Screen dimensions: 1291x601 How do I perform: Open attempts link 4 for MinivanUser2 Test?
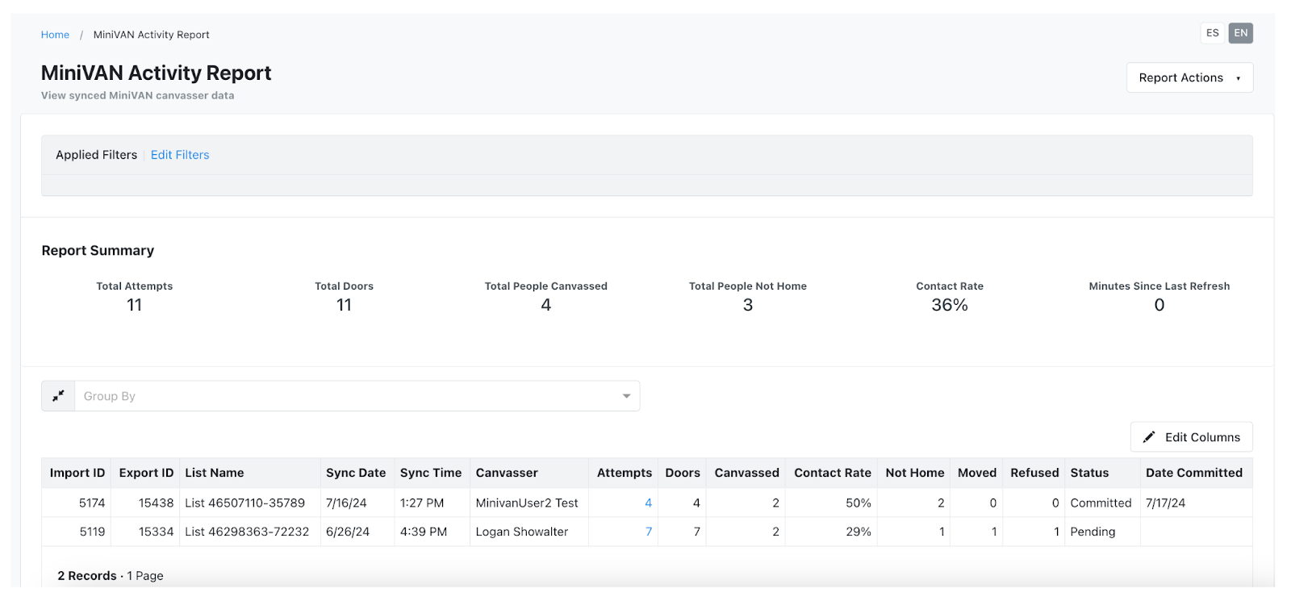[648, 503]
